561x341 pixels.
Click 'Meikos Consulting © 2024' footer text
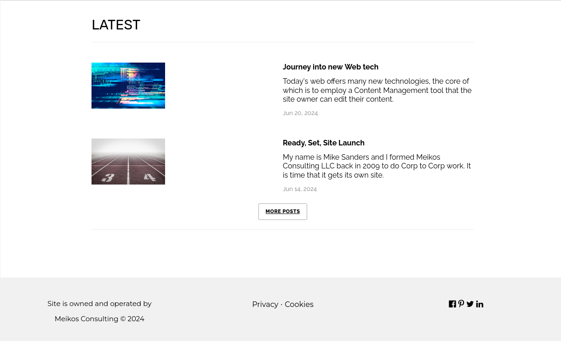click(x=99, y=319)
